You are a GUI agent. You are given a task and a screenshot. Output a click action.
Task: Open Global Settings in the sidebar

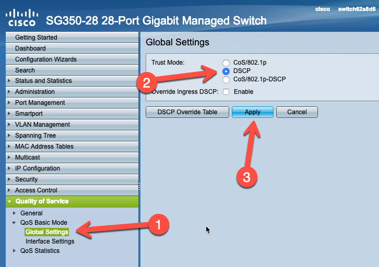tap(46, 232)
